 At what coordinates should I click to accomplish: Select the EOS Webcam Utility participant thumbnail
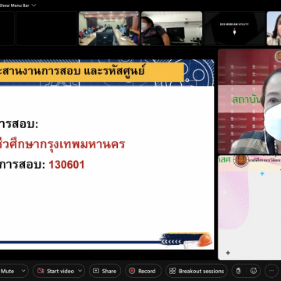pyautogui.click(x=234, y=28)
